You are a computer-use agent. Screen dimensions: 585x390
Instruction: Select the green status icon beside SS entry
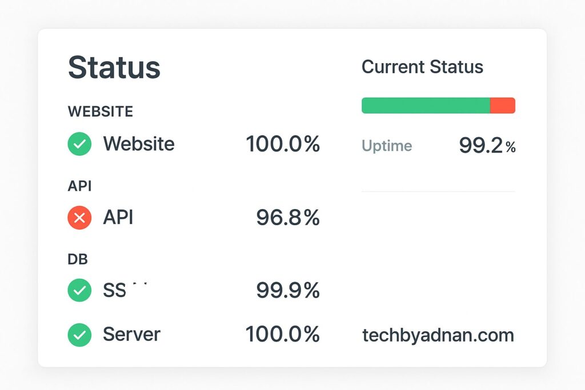pos(79,290)
